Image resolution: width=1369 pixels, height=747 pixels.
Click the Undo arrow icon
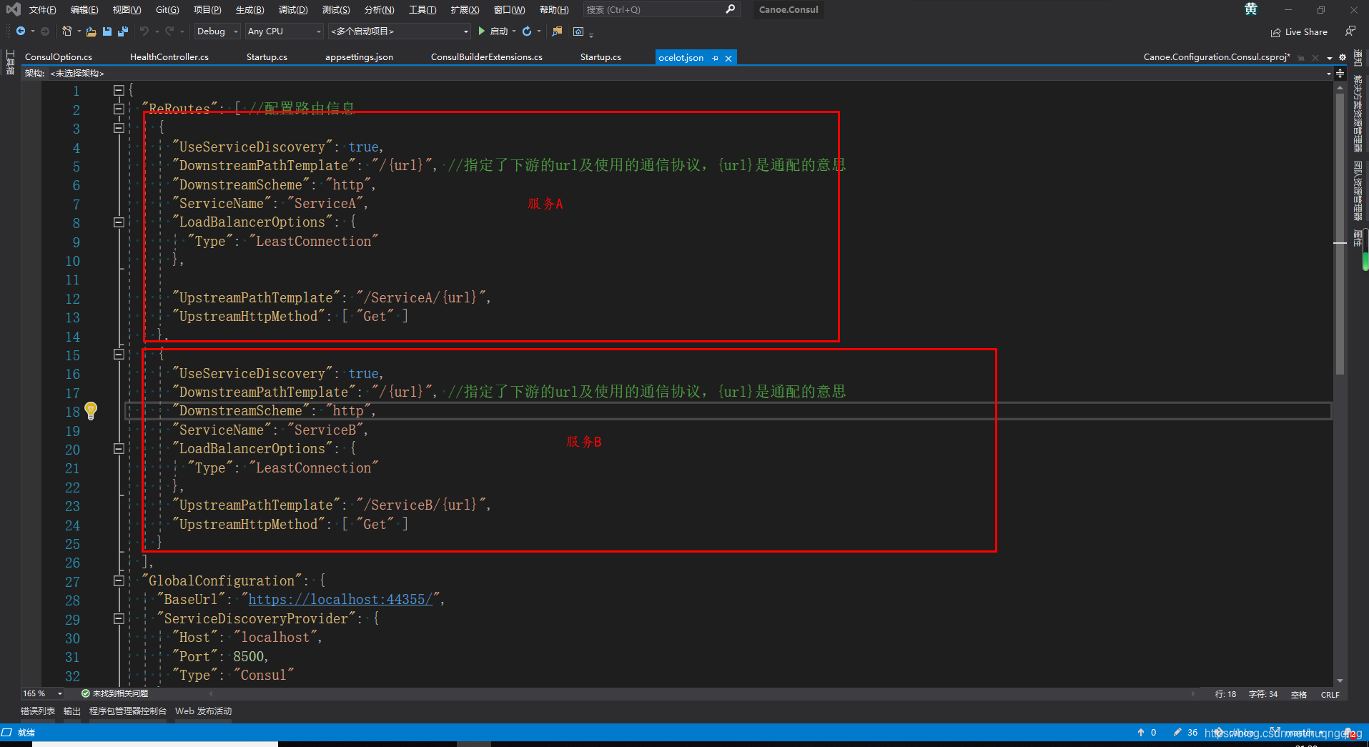click(144, 31)
